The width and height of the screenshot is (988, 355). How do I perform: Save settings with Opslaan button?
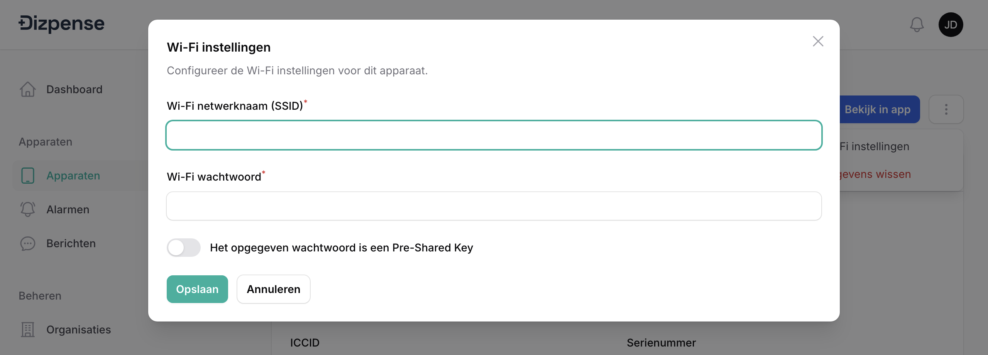tap(197, 289)
